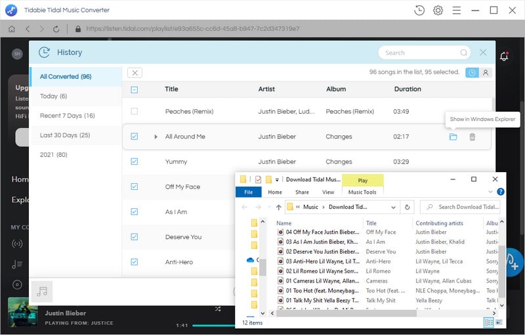This screenshot has height=335, width=525.
Task: Click the Explorer horizontal scrollbar
Action: [x=346, y=313]
